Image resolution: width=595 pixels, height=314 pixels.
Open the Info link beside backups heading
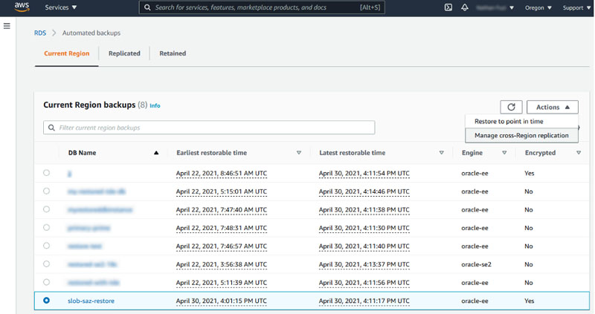(155, 105)
